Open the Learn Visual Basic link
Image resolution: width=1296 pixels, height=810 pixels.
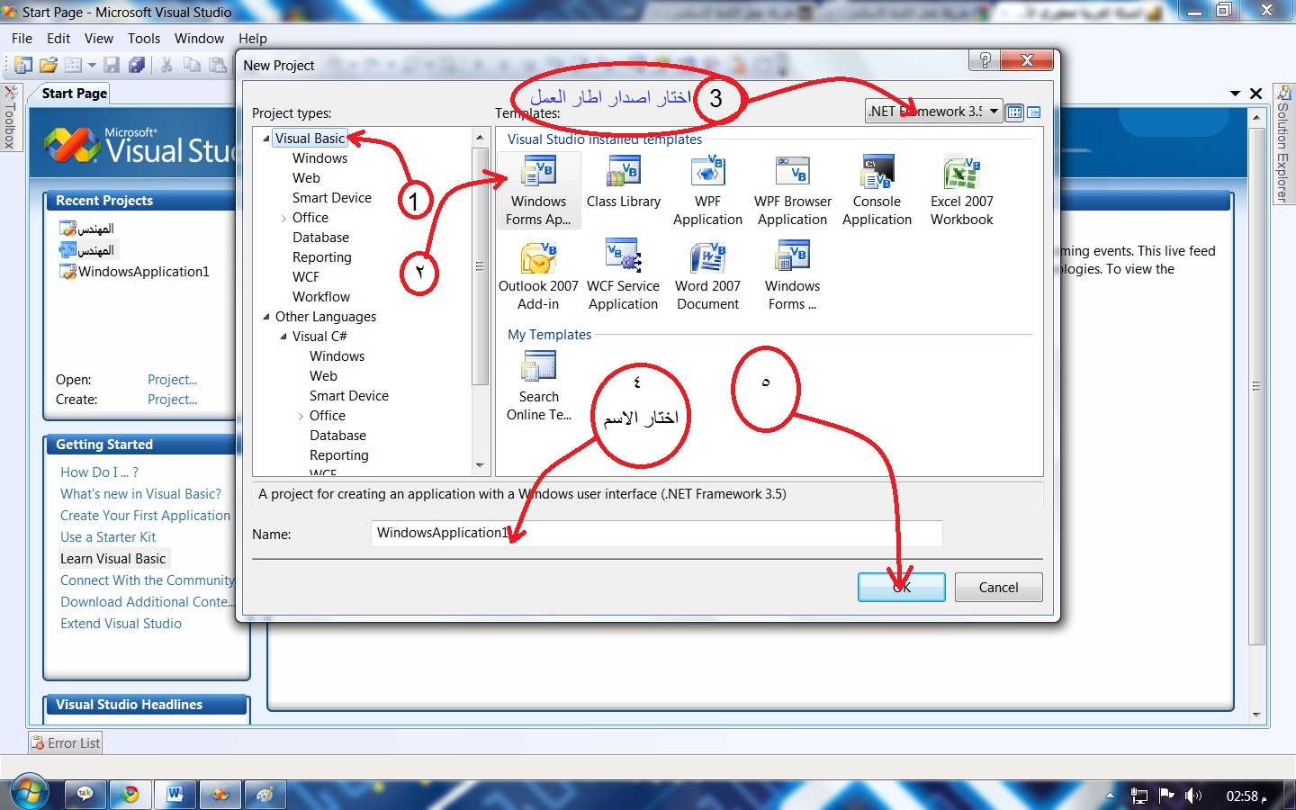113,559
